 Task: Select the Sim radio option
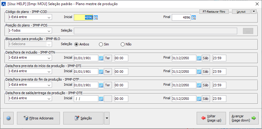(101, 45)
